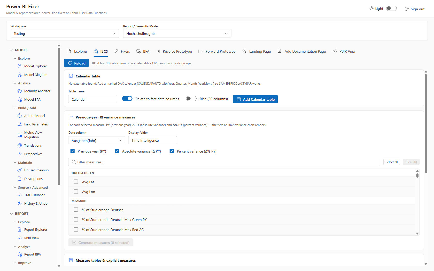The image size is (434, 271).
Task: Click the sun icon beside Light
Action: (x=371, y=8)
